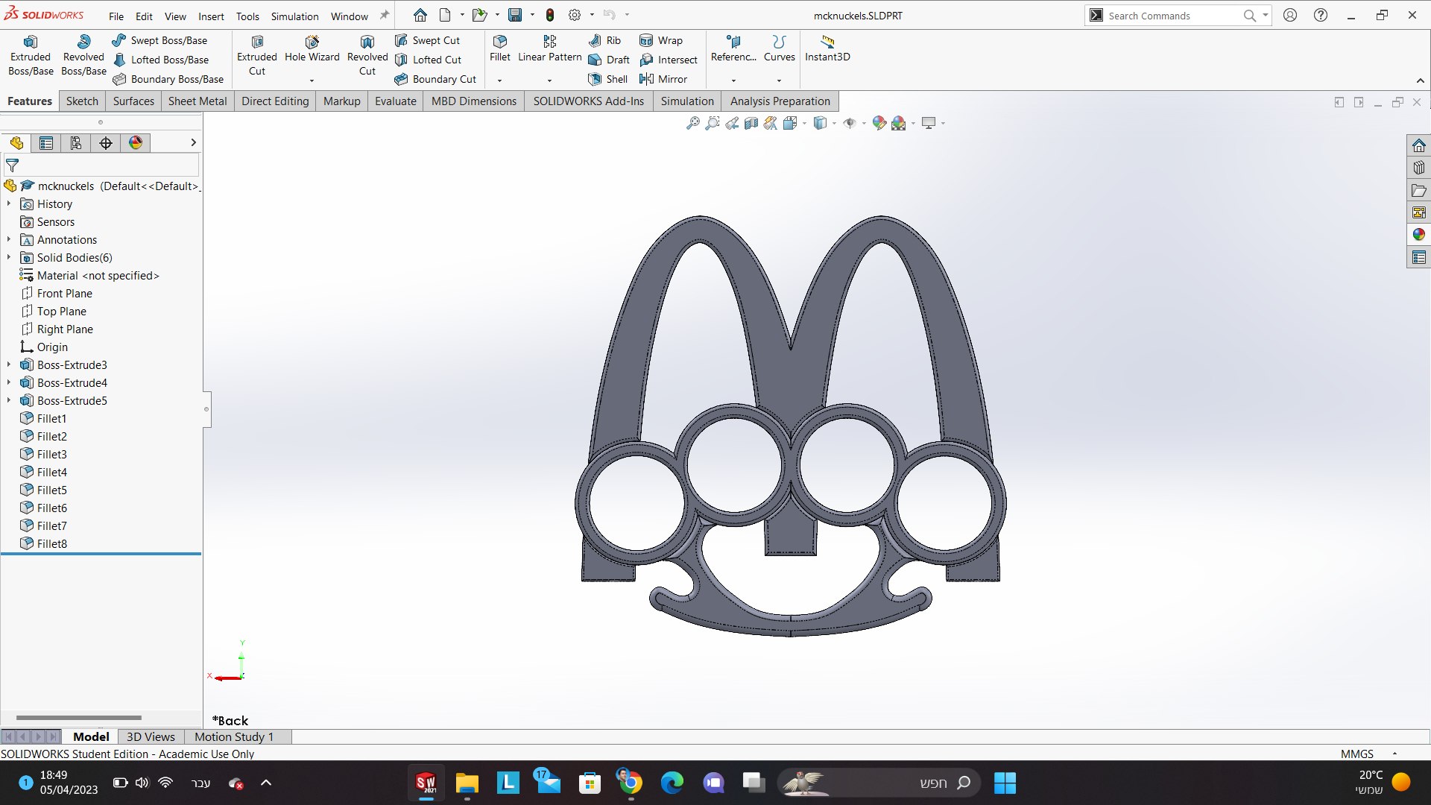Expand the Annotations tree item

pyautogui.click(x=9, y=239)
